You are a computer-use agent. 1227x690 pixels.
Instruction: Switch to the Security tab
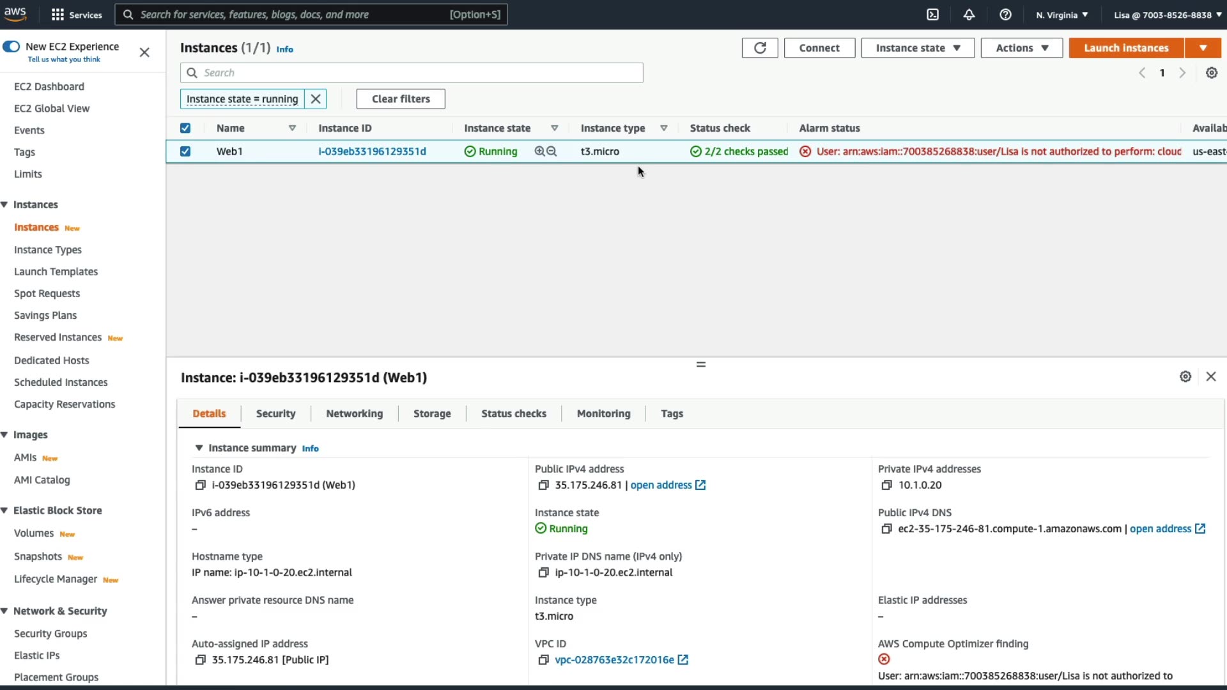(x=275, y=414)
